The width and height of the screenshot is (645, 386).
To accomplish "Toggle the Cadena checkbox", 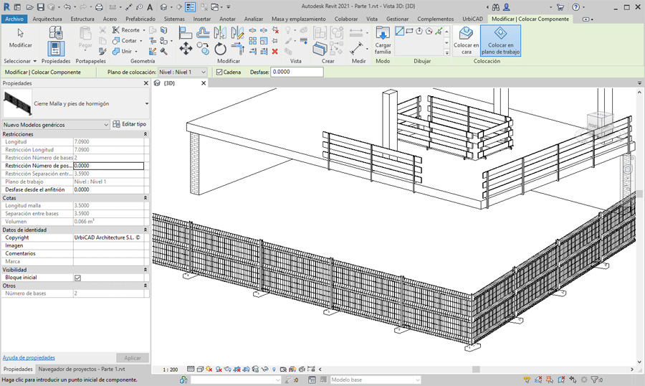I will click(x=219, y=72).
